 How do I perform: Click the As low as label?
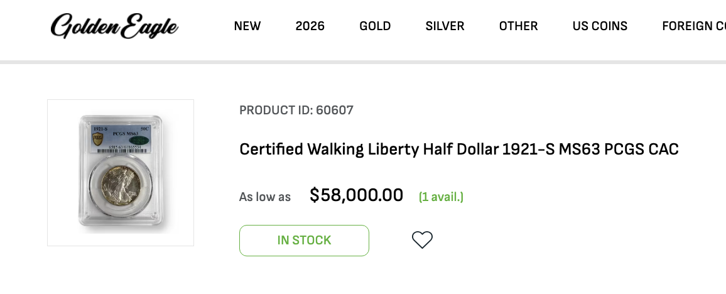[x=265, y=197]
